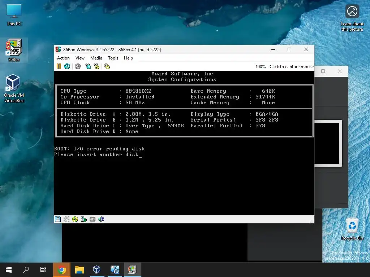Maximize the window behind 86Box
The width and height of the screenshot is (370, 277).
pos(323,71)
